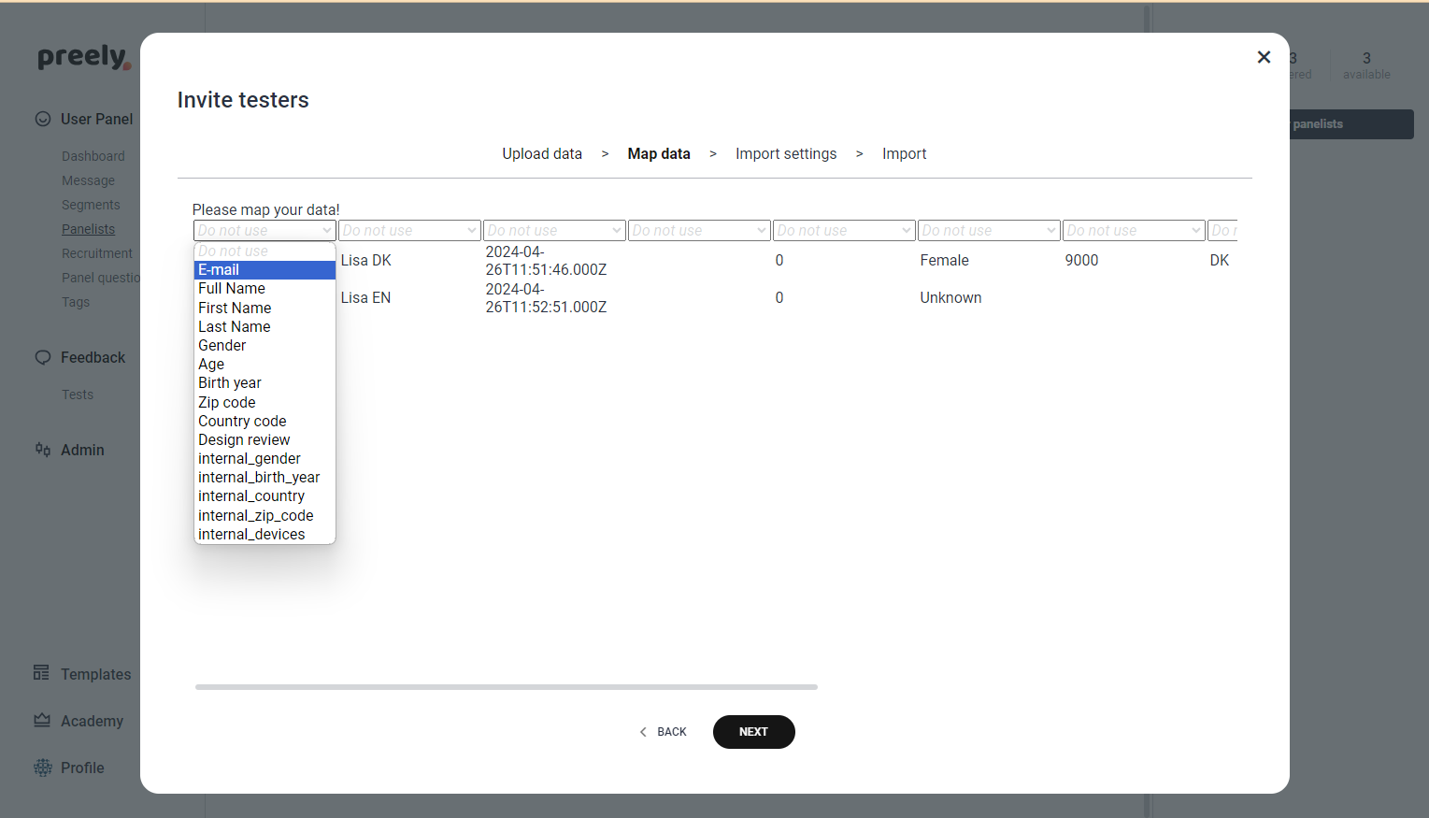Viewport: 1429px width, 818px height.
Task: Close the Invite testers dialog
Action: [x=1264, y=57]
